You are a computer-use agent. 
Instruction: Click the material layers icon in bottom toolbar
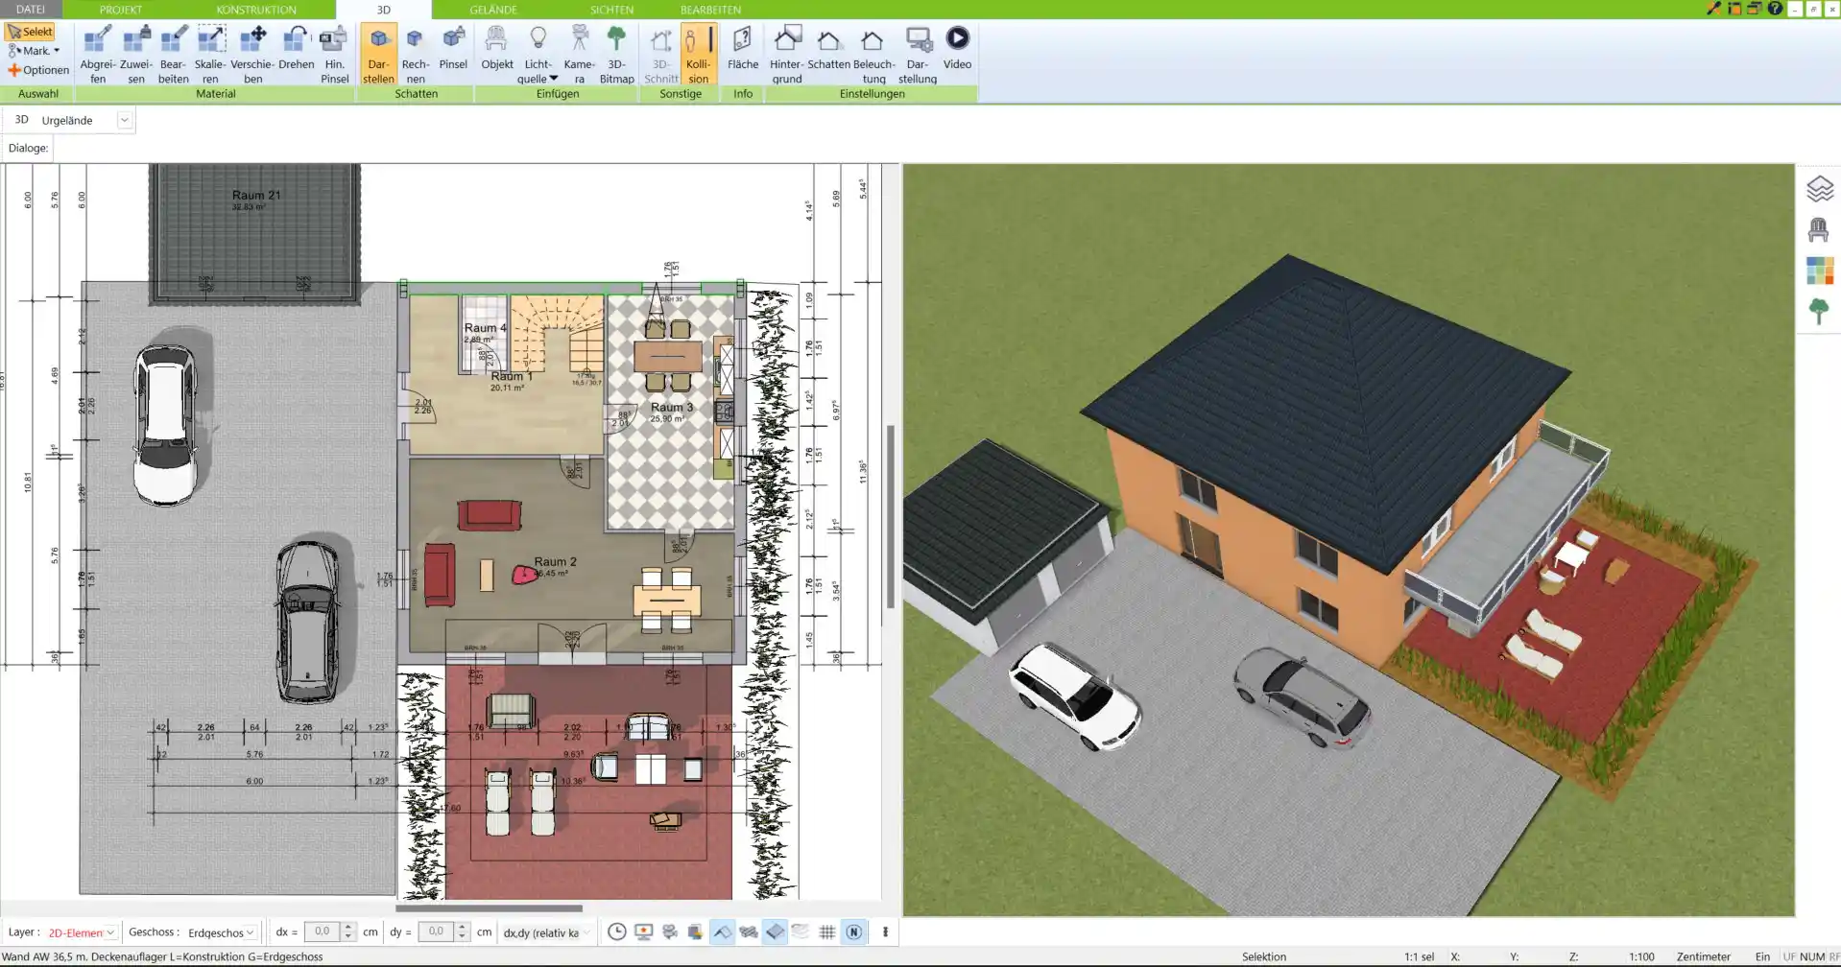tap(696, 932)
